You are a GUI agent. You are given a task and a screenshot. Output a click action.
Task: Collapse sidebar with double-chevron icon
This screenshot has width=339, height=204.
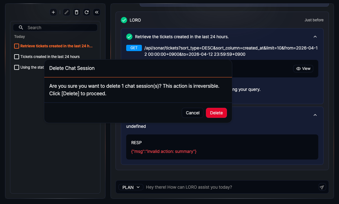(97, 12)
